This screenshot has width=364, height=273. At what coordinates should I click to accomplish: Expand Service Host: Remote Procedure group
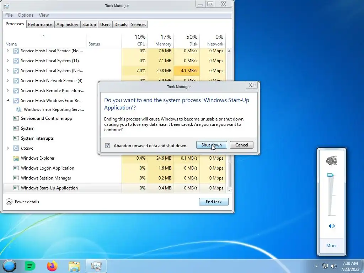point(8,91)
